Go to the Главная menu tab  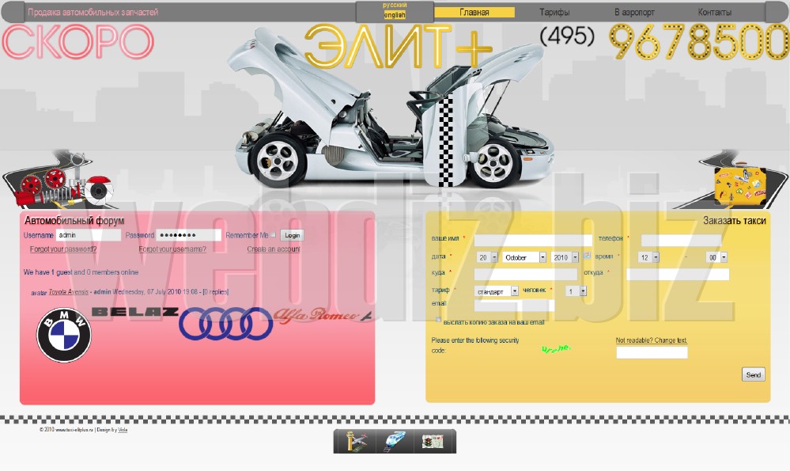474,12
